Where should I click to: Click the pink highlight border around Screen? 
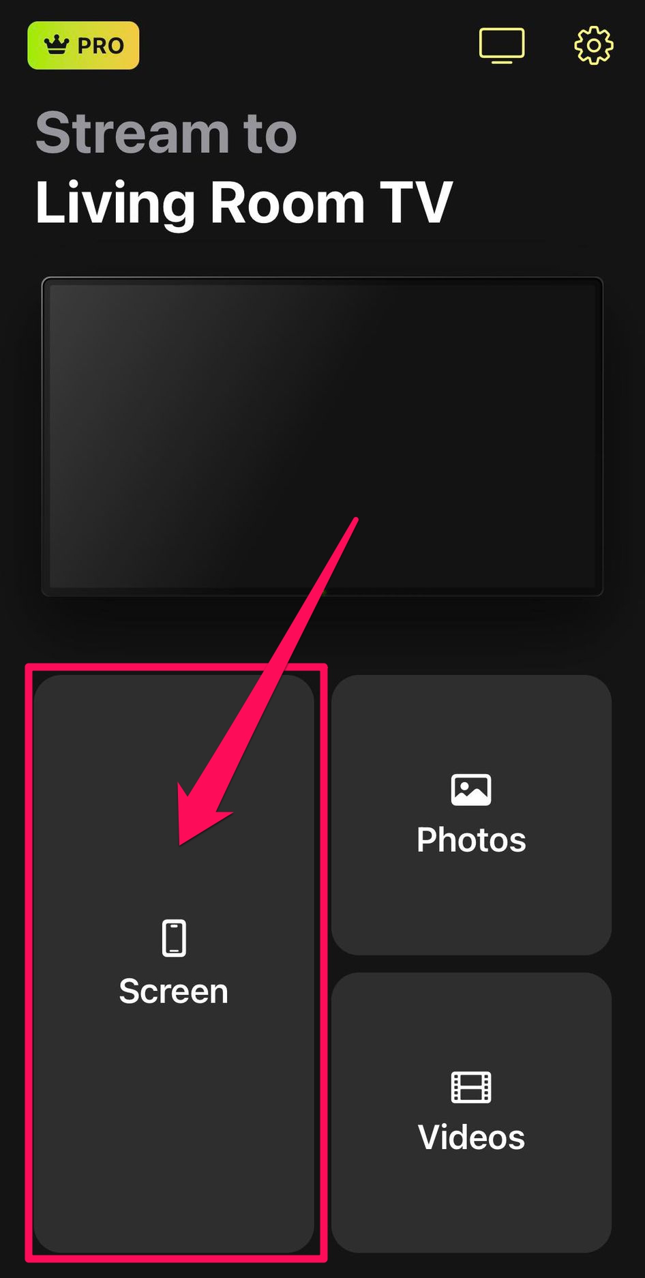click(176, 667)
